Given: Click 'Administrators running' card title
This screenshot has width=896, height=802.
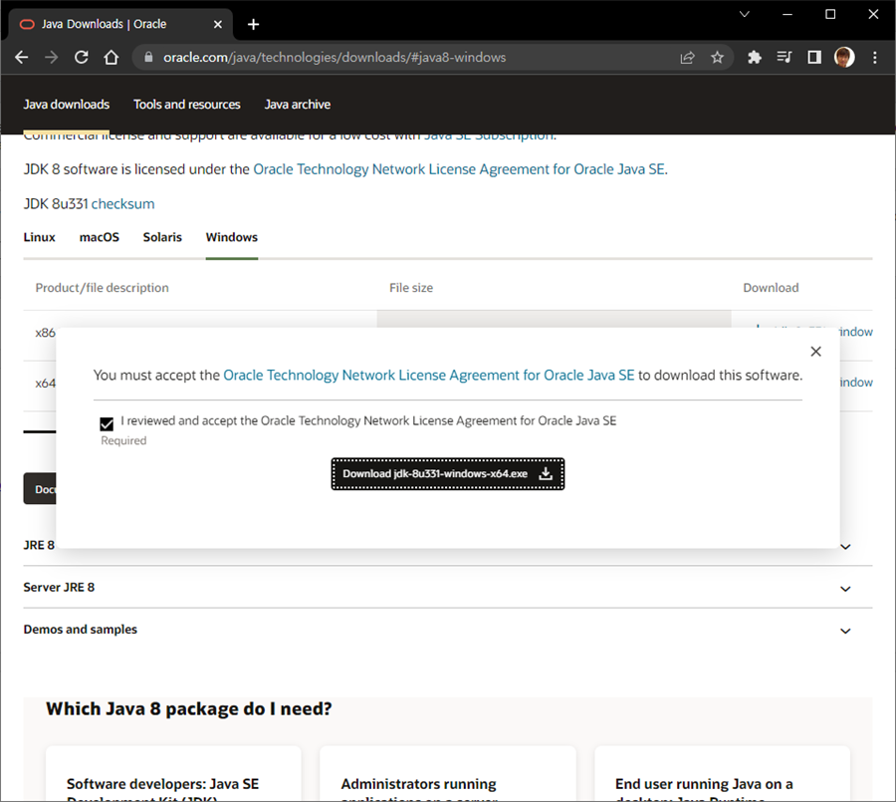Looking at the screenshot, I should click(x=419, y=784).
